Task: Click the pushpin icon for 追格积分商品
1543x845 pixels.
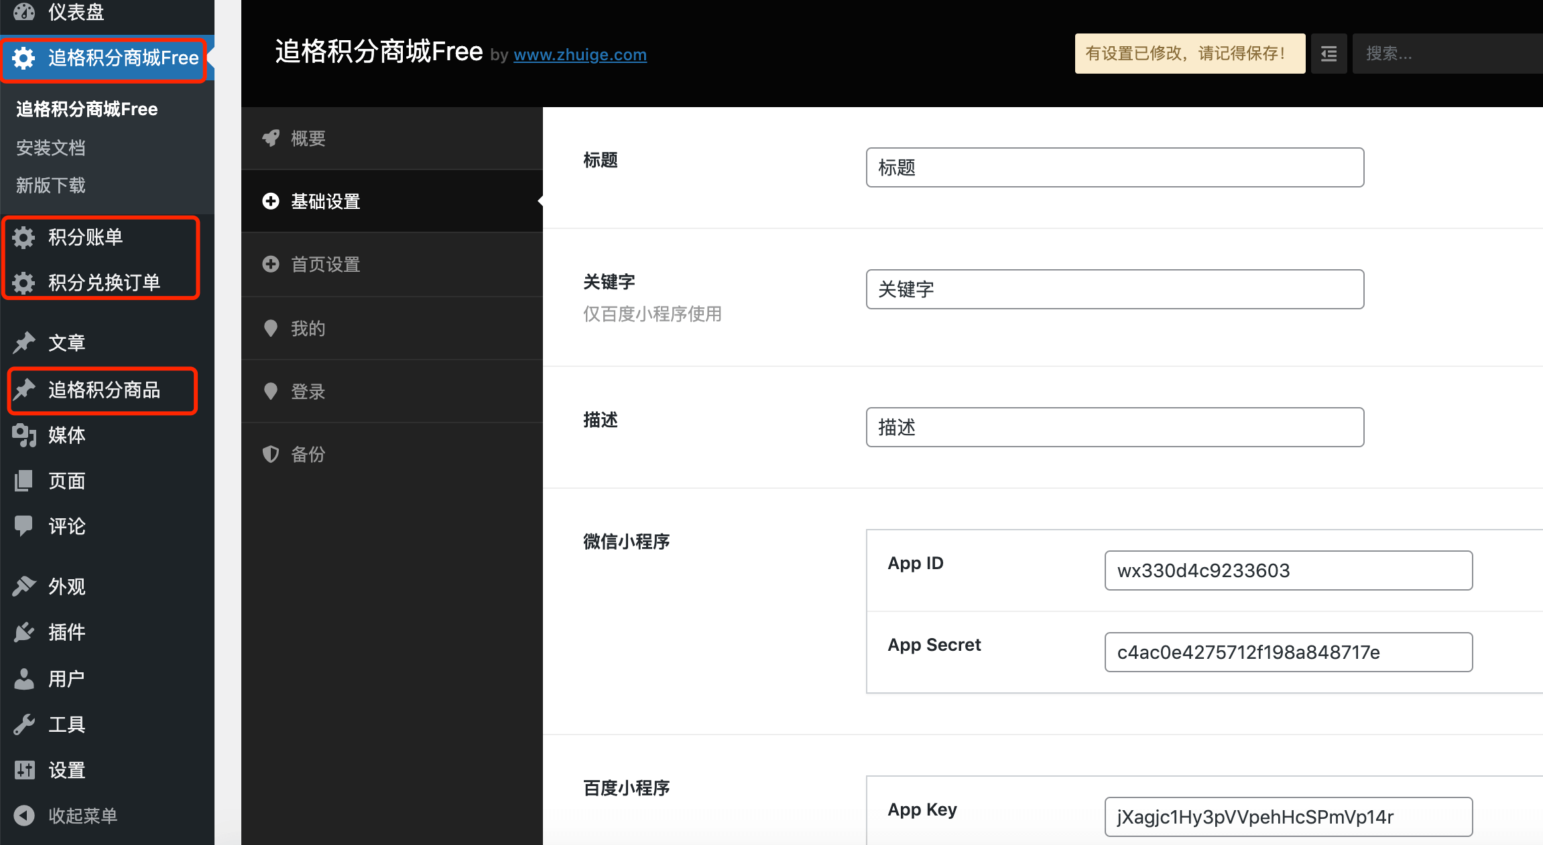Action: [24, 389]
